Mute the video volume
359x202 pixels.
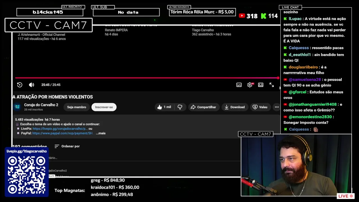click(x=31, y=85)
